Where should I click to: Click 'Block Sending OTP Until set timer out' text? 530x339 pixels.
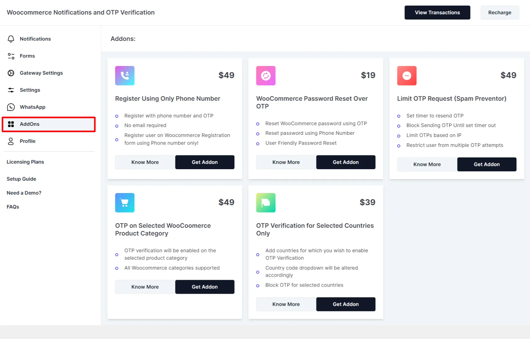click(x=451, y=125)
